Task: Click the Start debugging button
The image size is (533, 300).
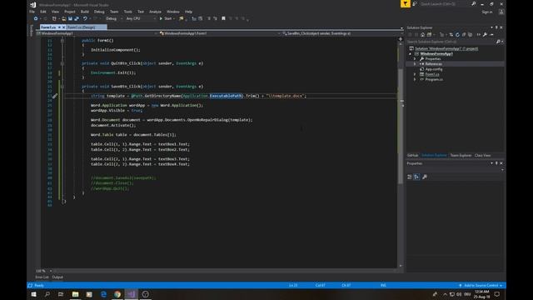Action: [x=166, y=18]
